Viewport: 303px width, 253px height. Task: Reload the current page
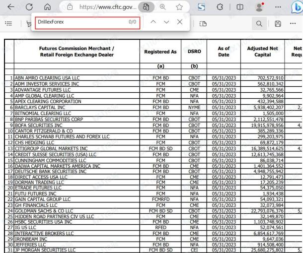click(x=29, y=7)
